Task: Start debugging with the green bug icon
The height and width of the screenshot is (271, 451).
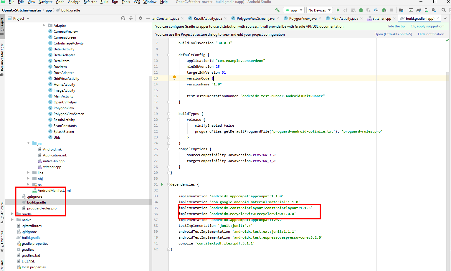Action: click(x=361, y=10)
